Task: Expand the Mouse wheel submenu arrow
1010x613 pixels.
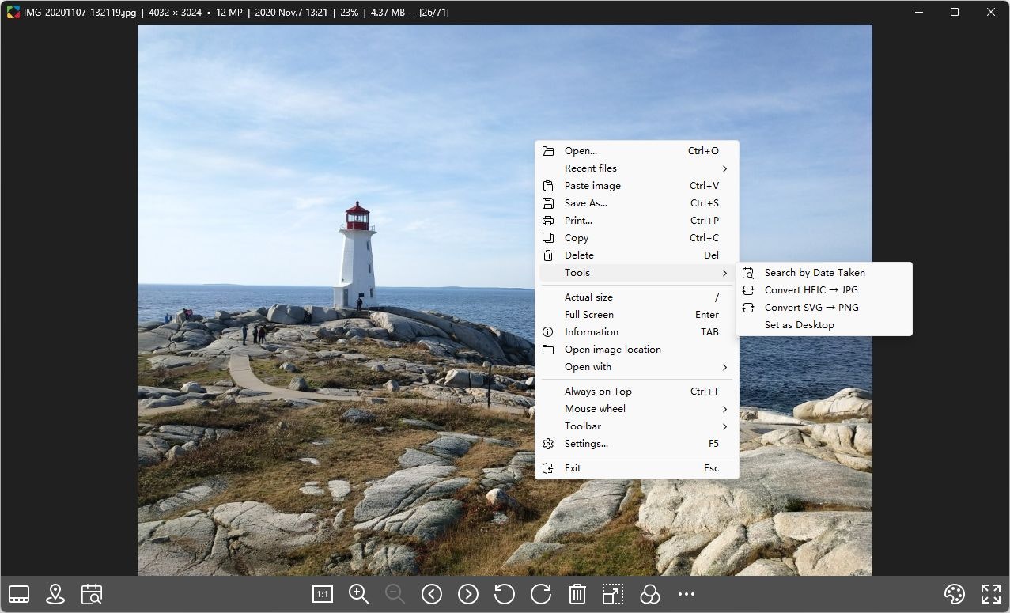Action: [x=724, y=409]
